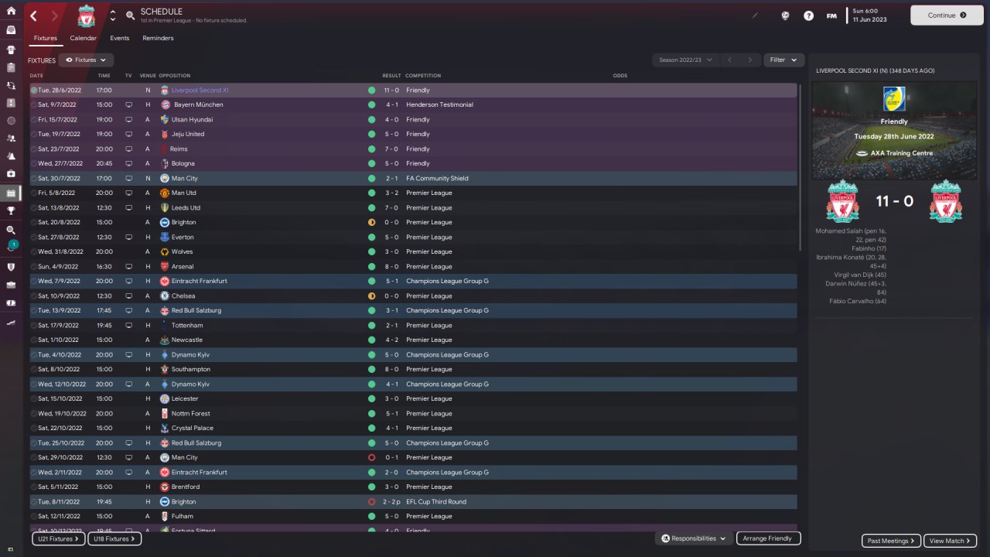Image resolution: width=990 pixels, height=557 pixels.
Task: Open the Scouting magnifier icon in sidebar
Action: (11, 230)
